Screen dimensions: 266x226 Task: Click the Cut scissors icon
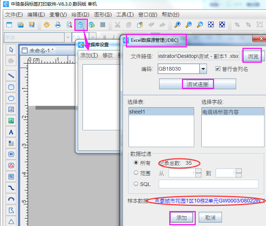[117, 25]
